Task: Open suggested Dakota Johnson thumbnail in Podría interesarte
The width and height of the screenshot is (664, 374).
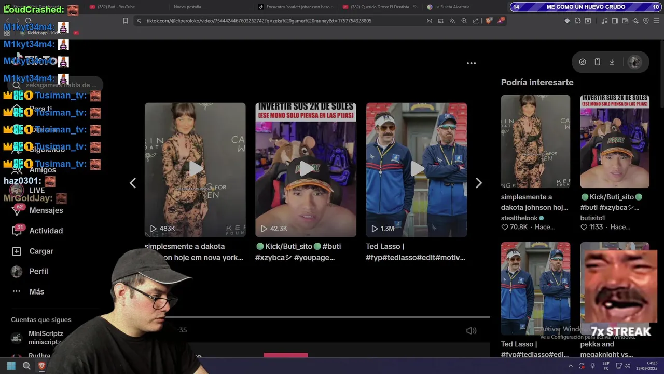Action: 535,141
